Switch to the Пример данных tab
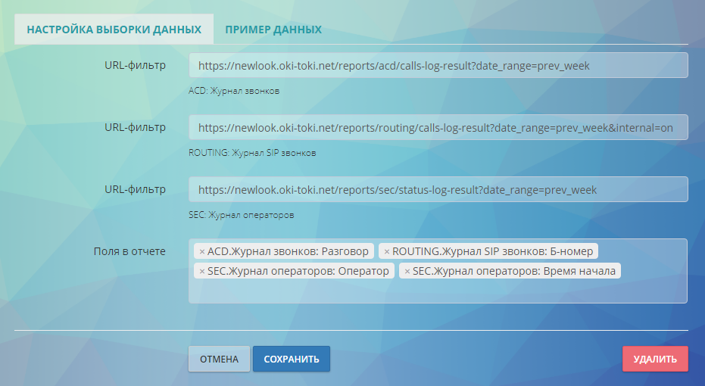Image resolution: width=705 pixels, height=386 pixels. (273, 30)
